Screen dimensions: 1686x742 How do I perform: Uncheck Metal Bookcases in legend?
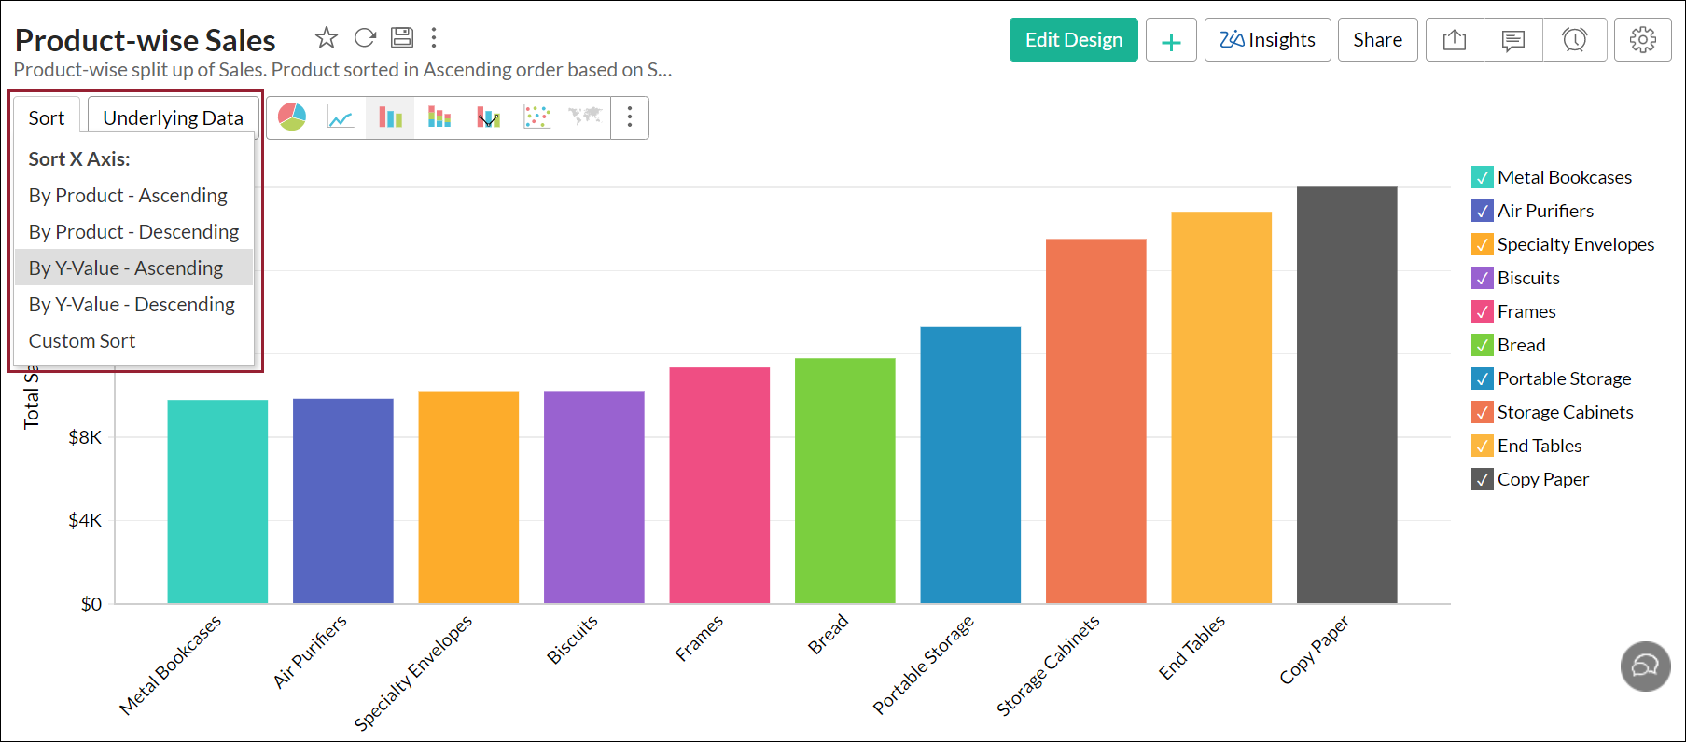pos(1482,177)
